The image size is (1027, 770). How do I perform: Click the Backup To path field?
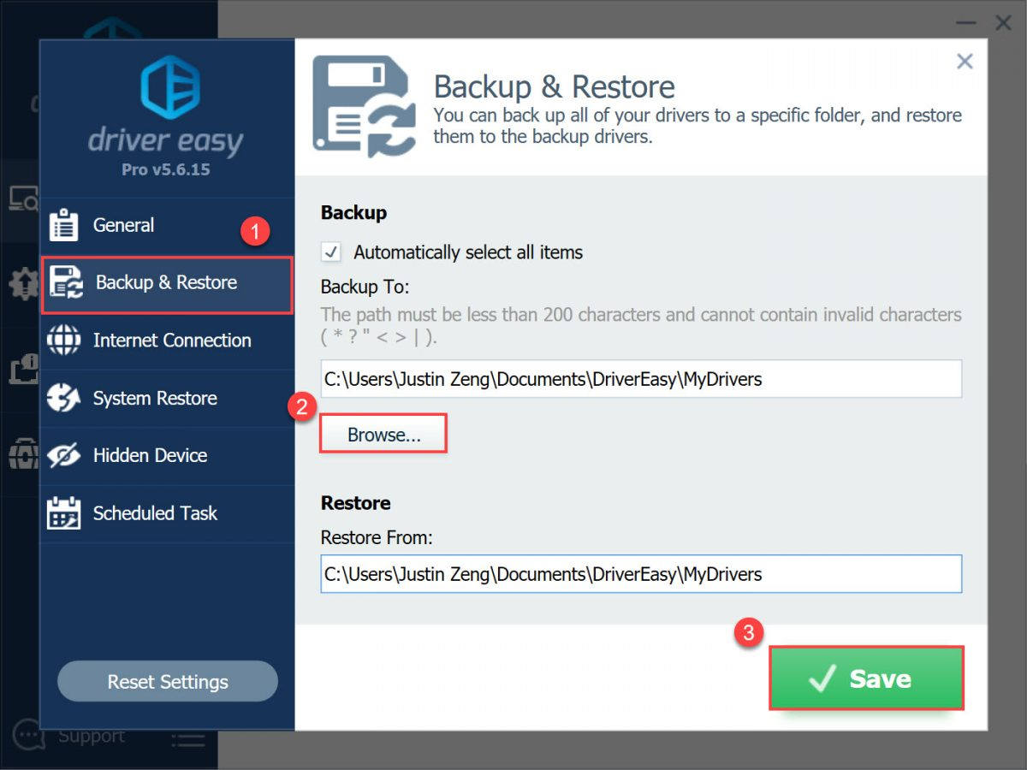pyautogui.click(x=641, y=378)
